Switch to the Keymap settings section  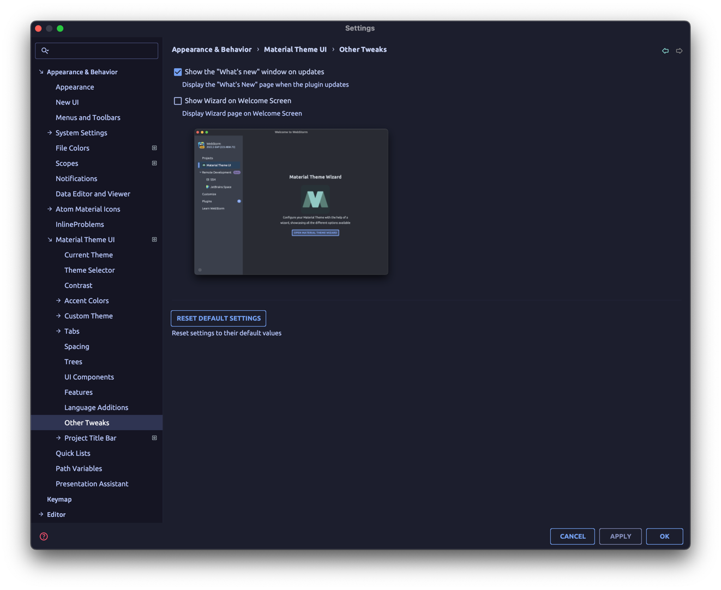coord(59,499)
